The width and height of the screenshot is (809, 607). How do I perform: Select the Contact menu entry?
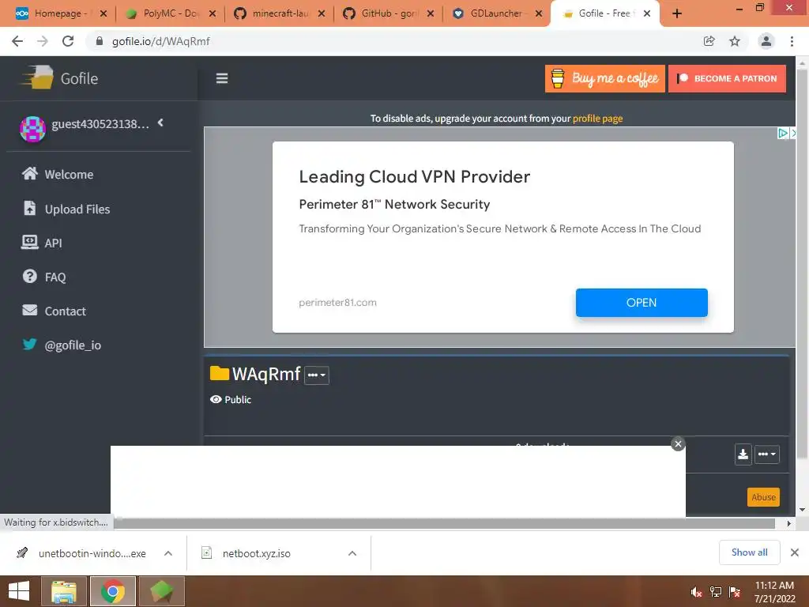(x=65, y=311)
